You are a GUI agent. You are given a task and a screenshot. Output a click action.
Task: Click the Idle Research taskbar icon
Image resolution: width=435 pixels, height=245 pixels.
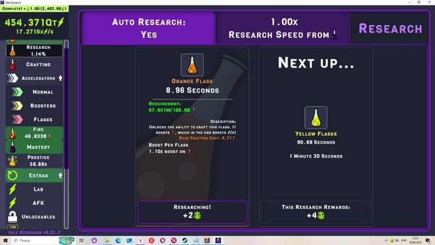(x=218, y=240)
